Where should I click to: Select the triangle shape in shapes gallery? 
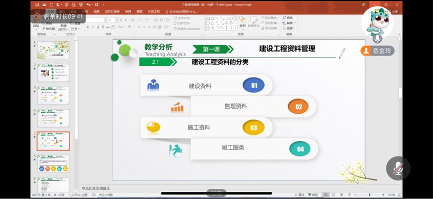click(212, 23)
